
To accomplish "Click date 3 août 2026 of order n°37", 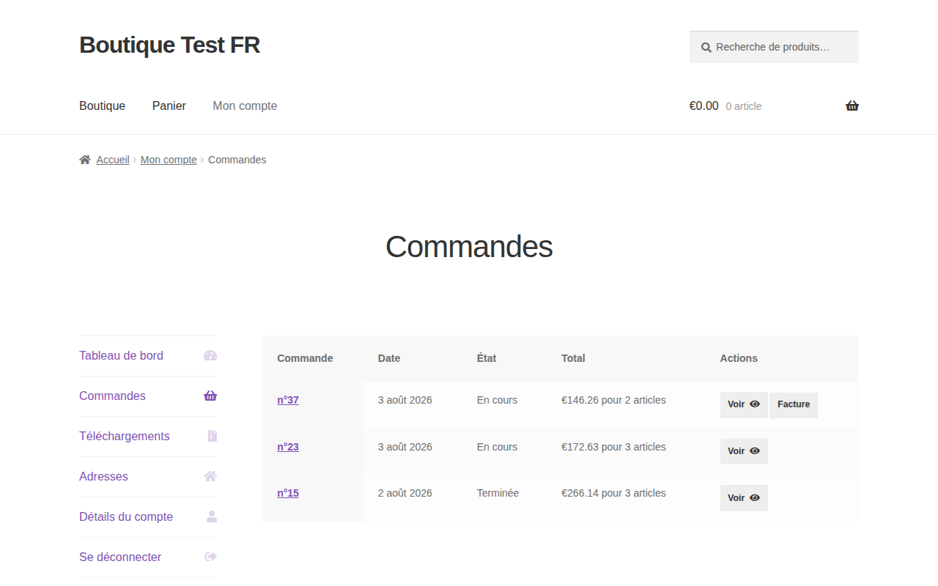I will (x=405, y=400).
